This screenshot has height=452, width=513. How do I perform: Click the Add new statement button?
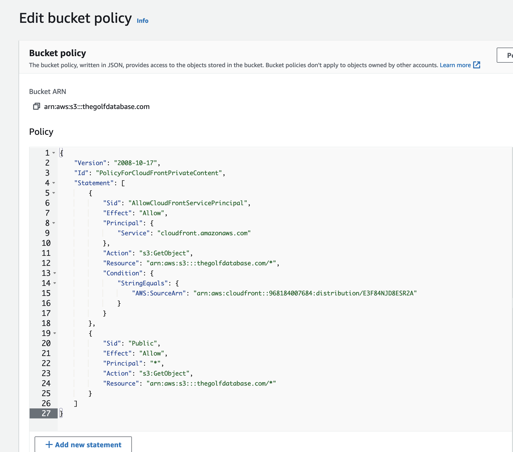(83, 444)
